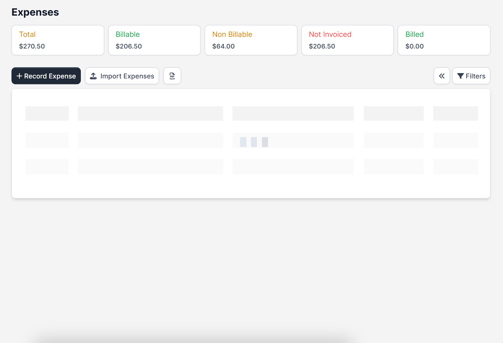
Task: Select the Billable summary card
Action: 154,40
